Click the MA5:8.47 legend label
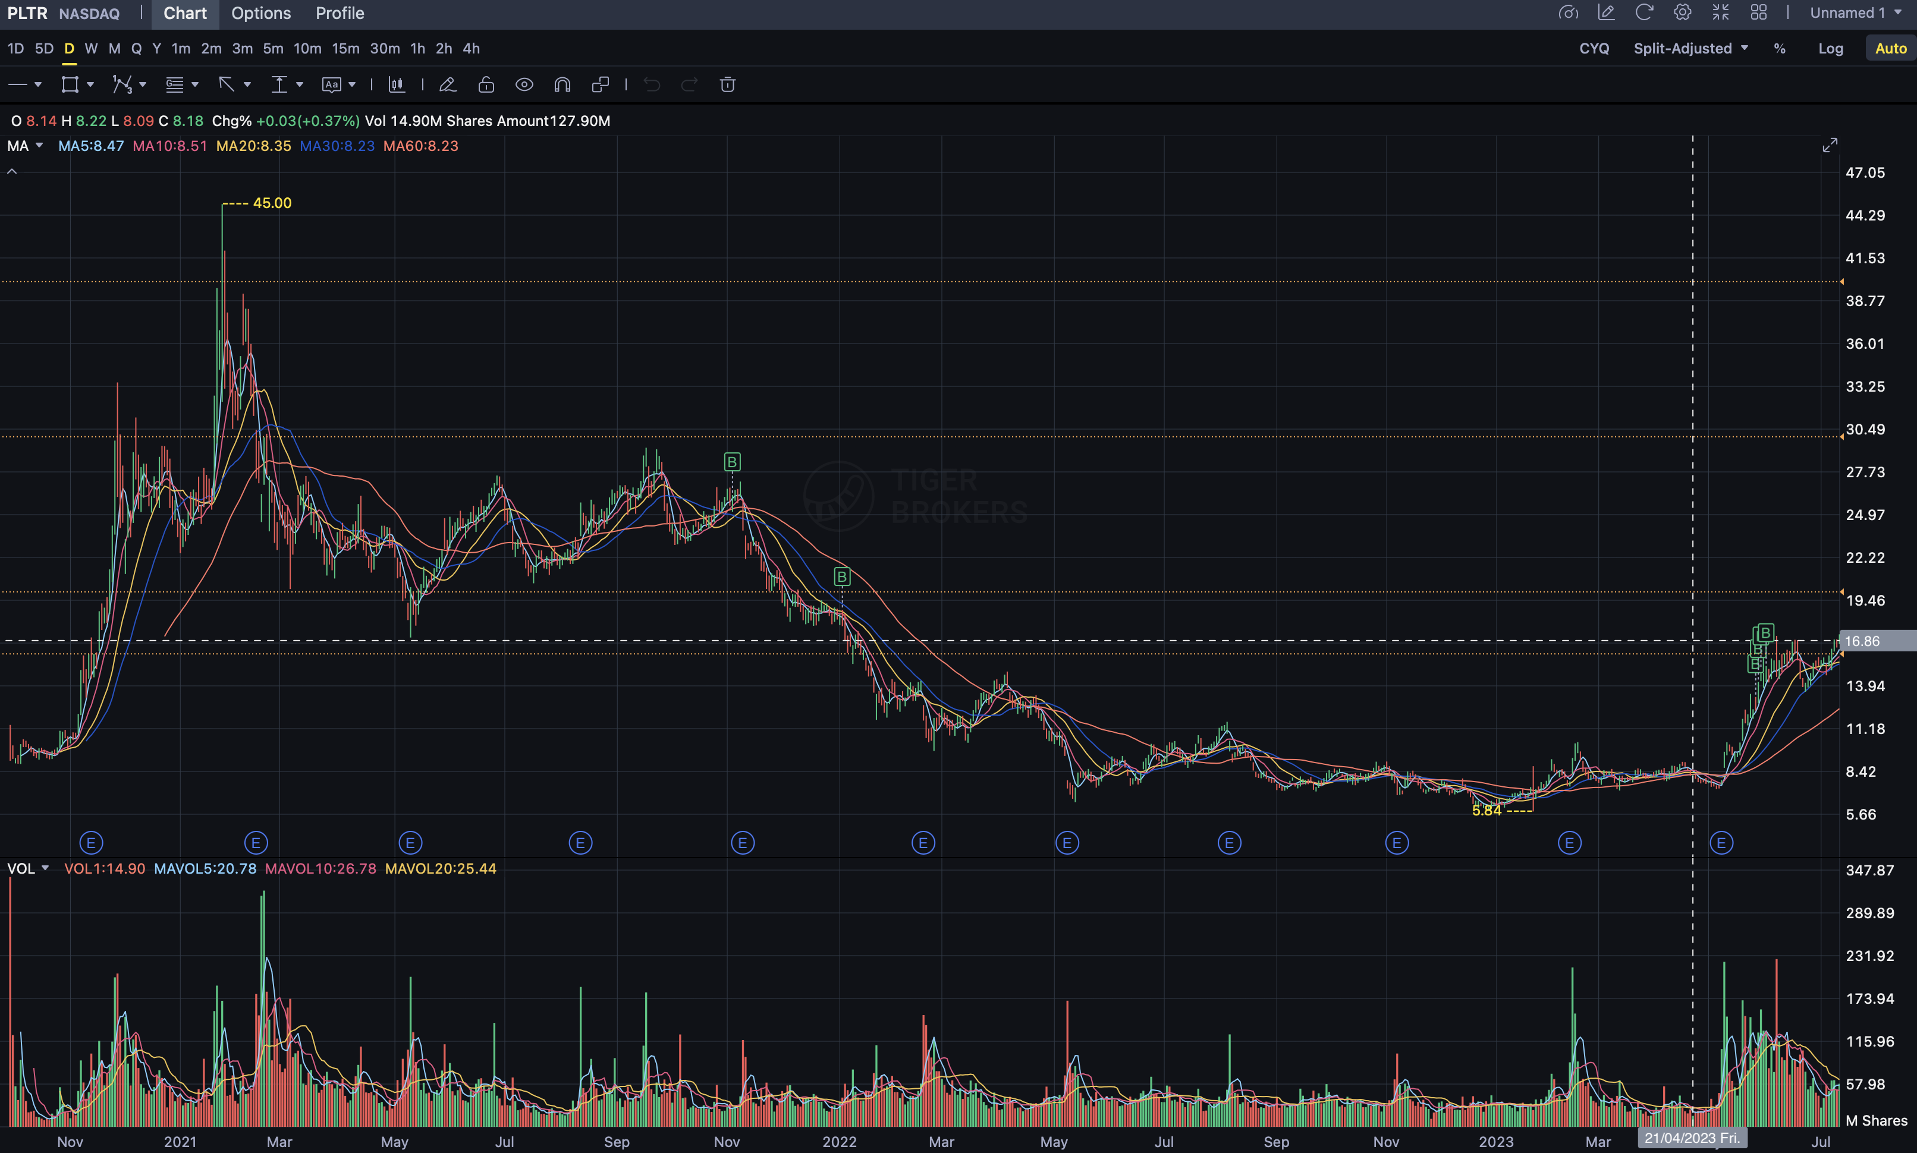Image resolution: width=1917 pixels, height=1153 pixels. [91, 146]
